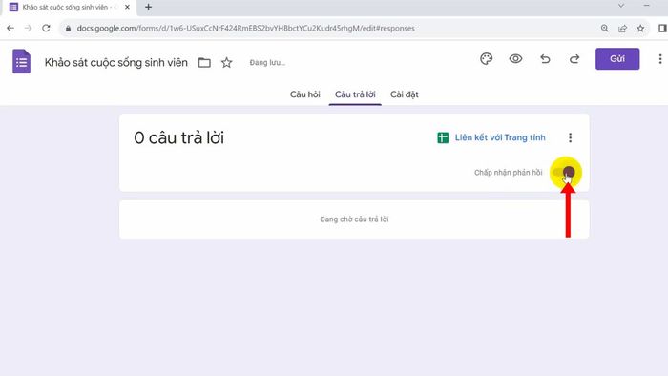Open the customize theme palette

pyautogui.click(x=486, y=59)
